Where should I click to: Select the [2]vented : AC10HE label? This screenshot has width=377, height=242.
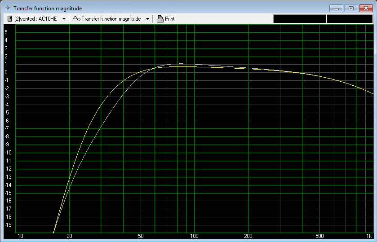35,19
